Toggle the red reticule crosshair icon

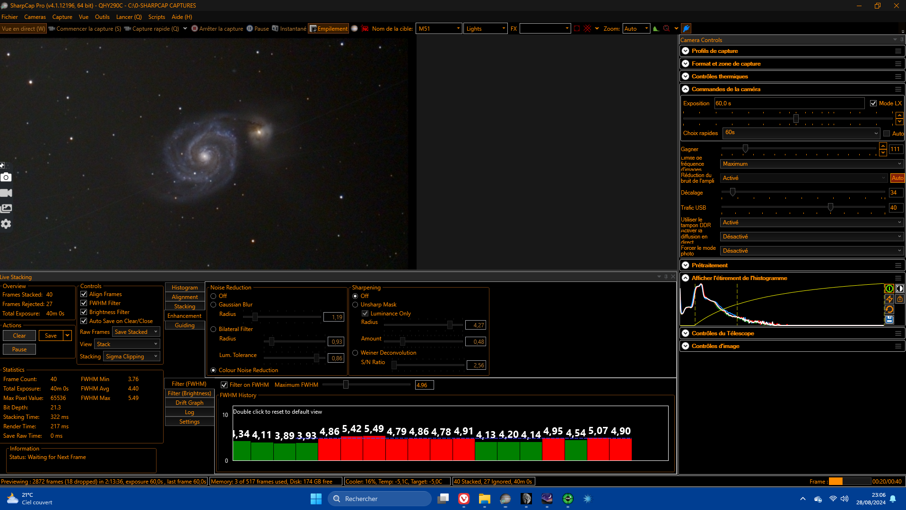(587, 29)
